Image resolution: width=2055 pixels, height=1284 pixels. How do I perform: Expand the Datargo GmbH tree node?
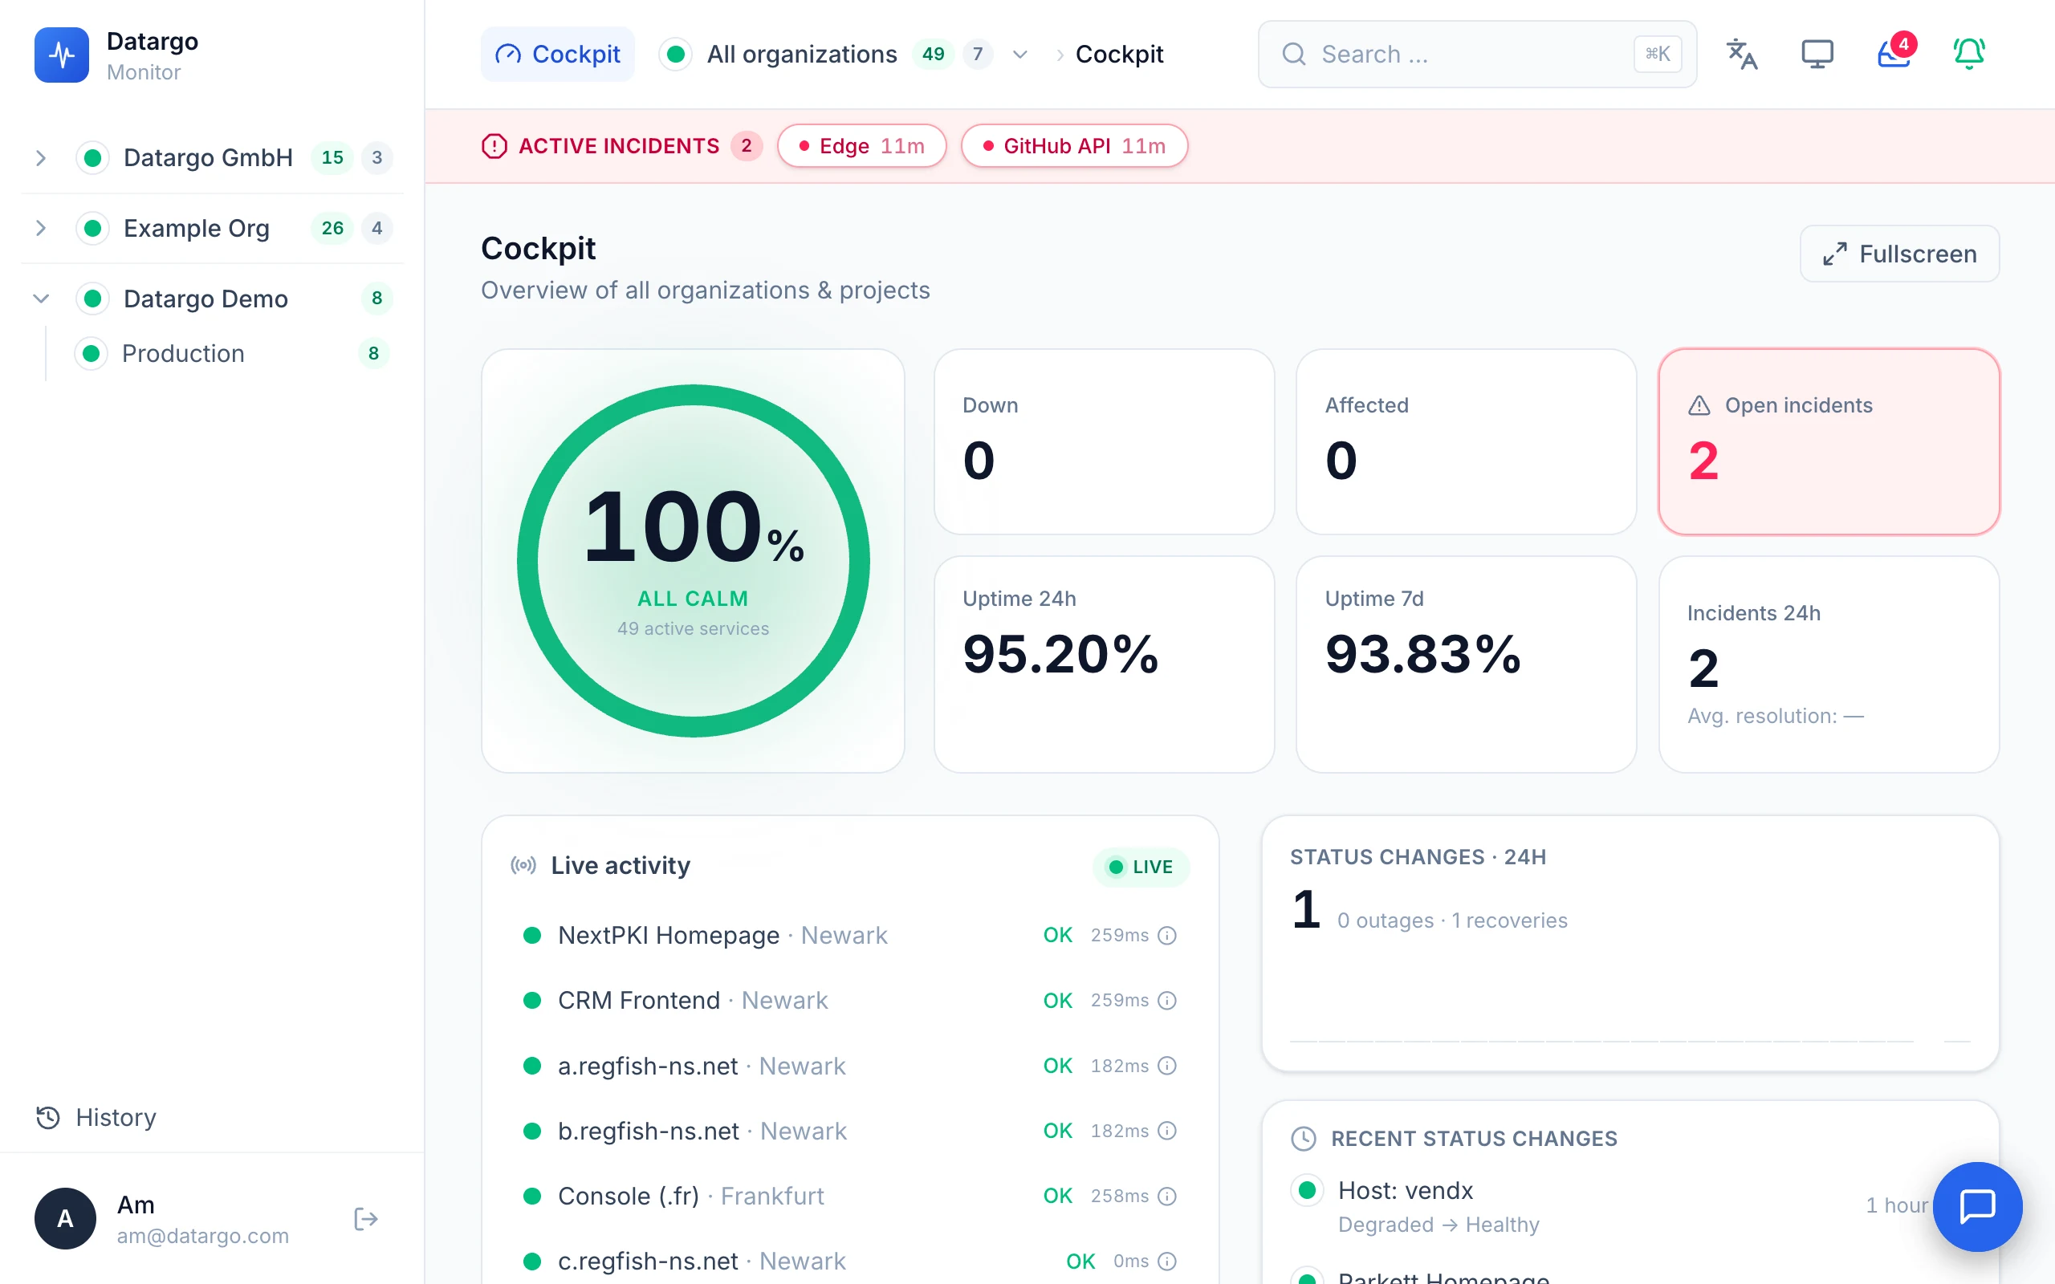point(41,157)
